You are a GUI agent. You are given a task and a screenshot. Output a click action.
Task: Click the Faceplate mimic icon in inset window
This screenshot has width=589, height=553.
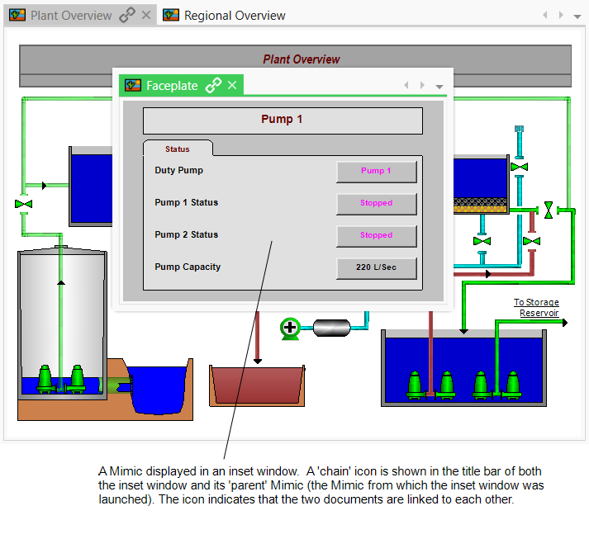[132, 85]
